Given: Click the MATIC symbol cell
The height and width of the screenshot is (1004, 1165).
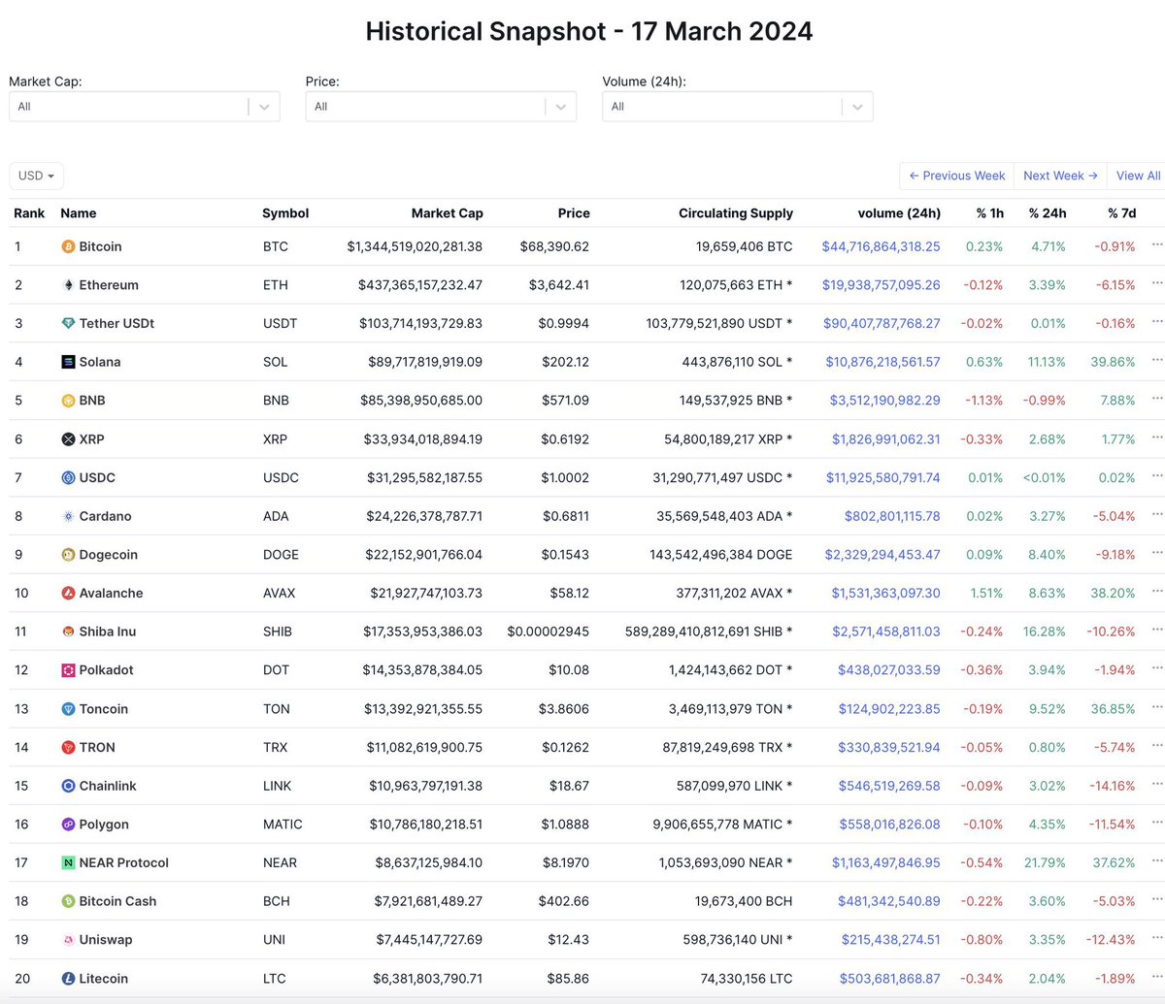Looking at the screenshot, I should [283, 825].
